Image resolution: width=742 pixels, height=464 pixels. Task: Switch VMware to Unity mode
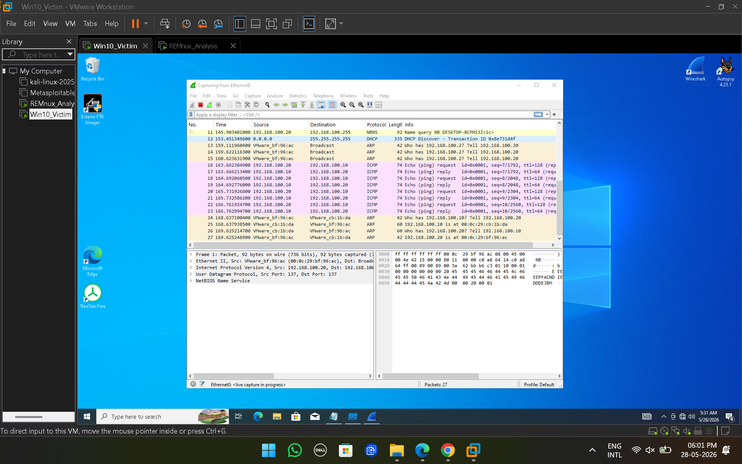(x=288, y=24)
